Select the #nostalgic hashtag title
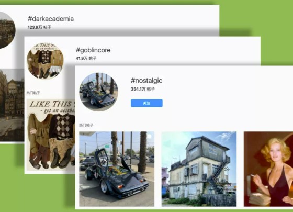293x212 pixels. pyautogui.click(x=146, y=81)
